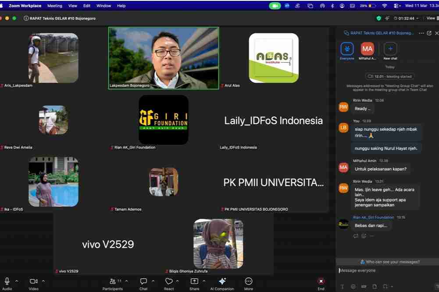Click green camera-in-use indicator in menu bar
Screen dimensions: 439x292
[x=275, y=6]
